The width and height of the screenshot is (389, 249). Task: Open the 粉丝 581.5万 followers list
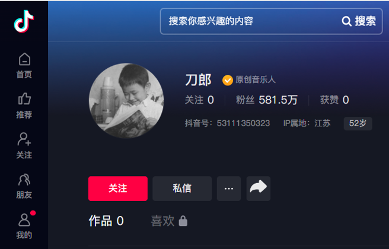point(267,100)
